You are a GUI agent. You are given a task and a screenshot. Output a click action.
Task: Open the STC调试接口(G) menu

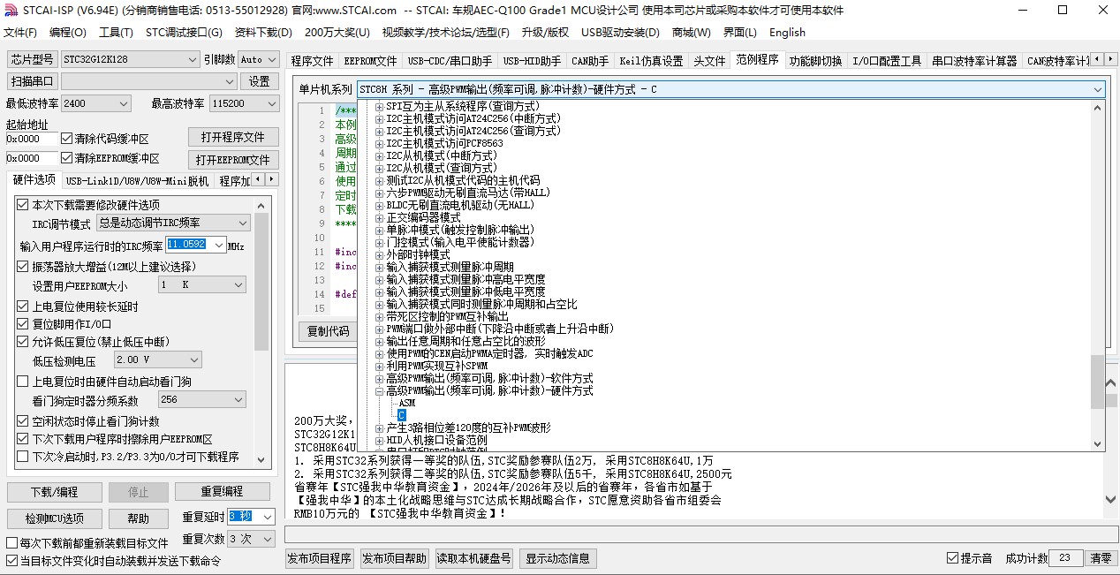tap(184, 33)
